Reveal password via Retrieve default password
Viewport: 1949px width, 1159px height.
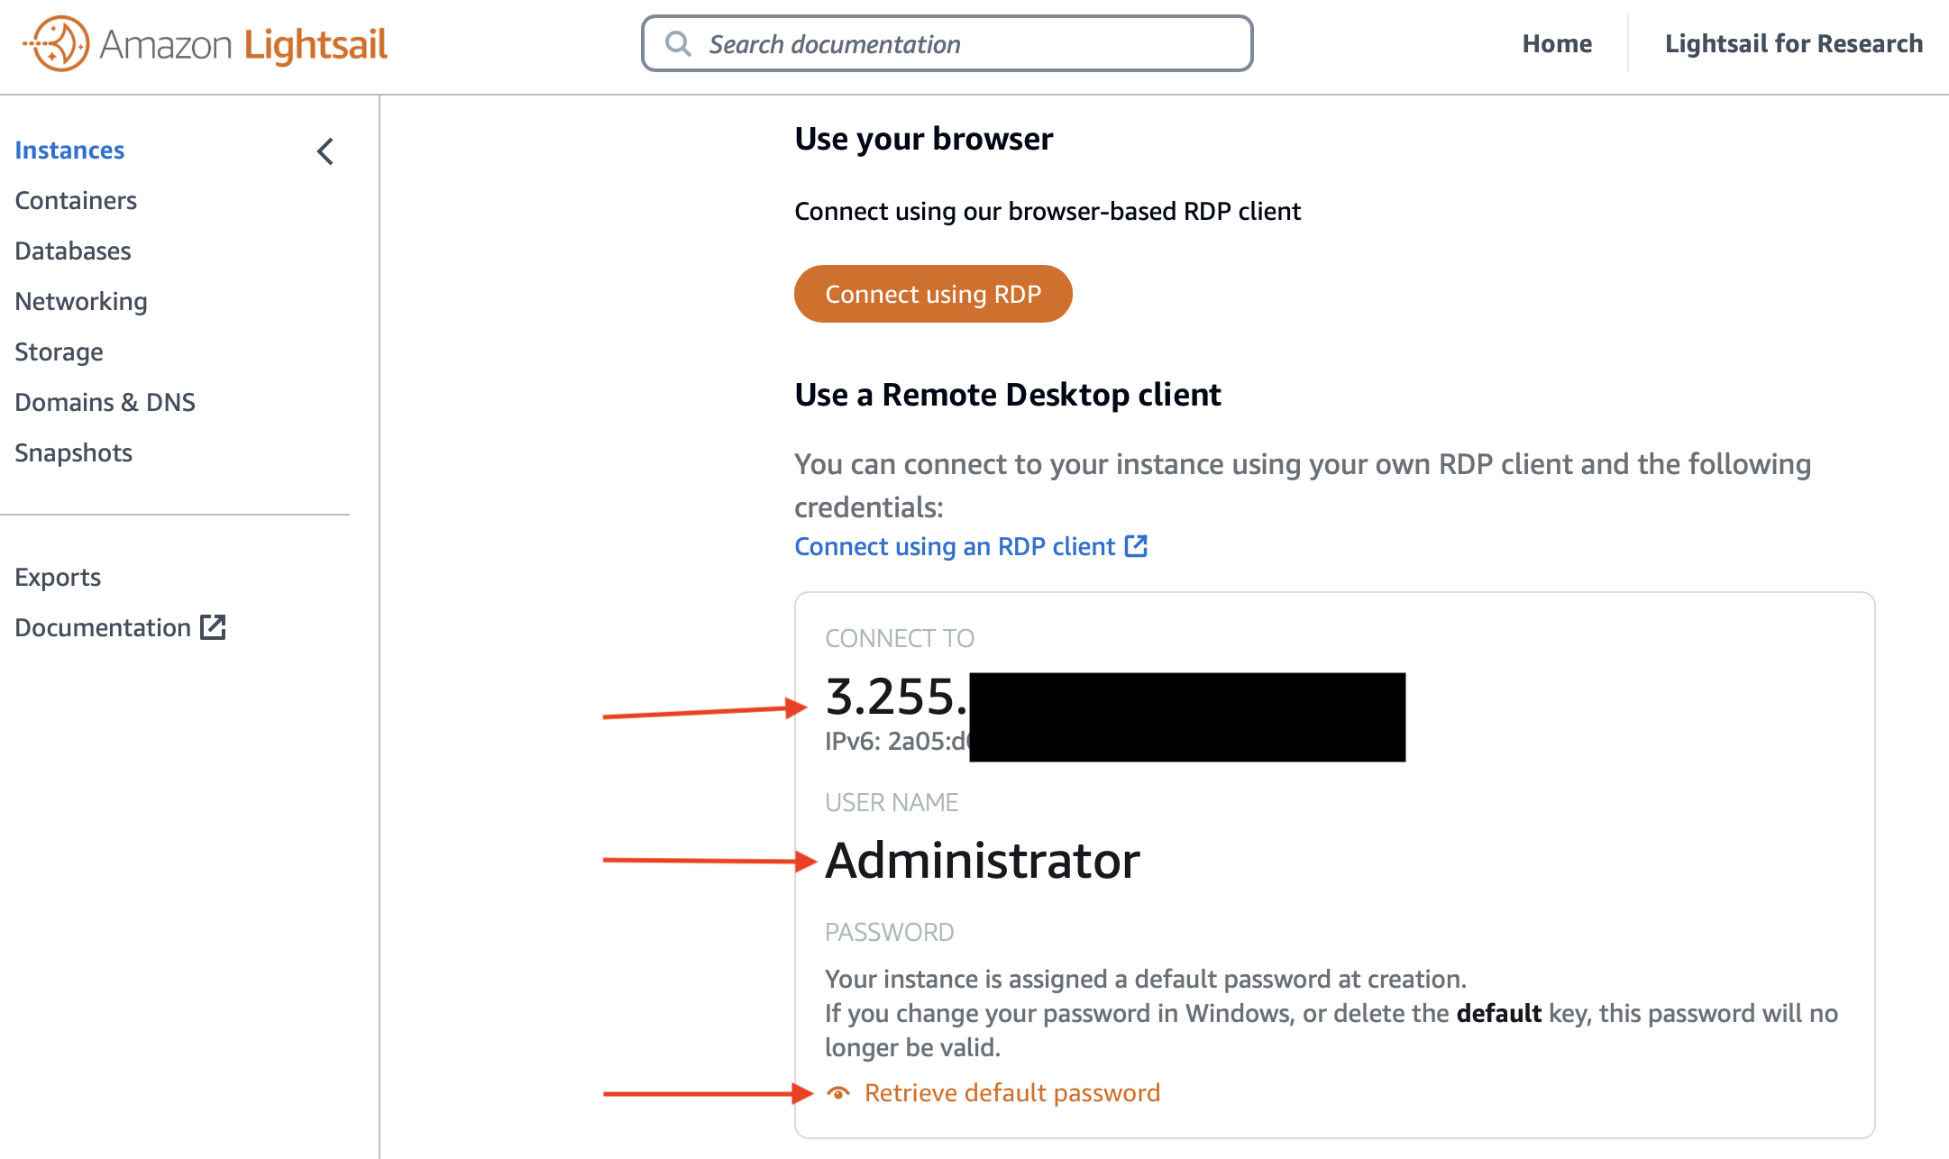point(1012,1093)
